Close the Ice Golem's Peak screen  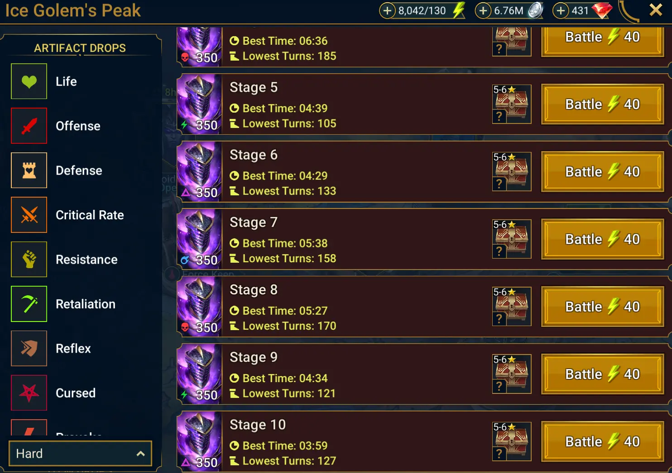click(656, 10)
